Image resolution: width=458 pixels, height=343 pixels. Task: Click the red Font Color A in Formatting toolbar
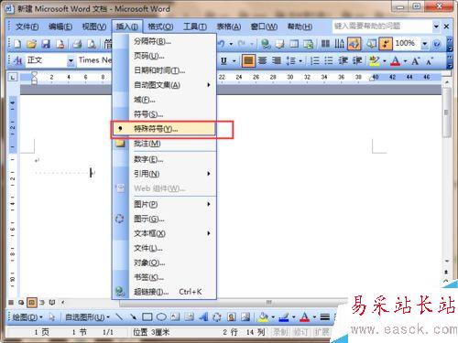pos(396,60)
